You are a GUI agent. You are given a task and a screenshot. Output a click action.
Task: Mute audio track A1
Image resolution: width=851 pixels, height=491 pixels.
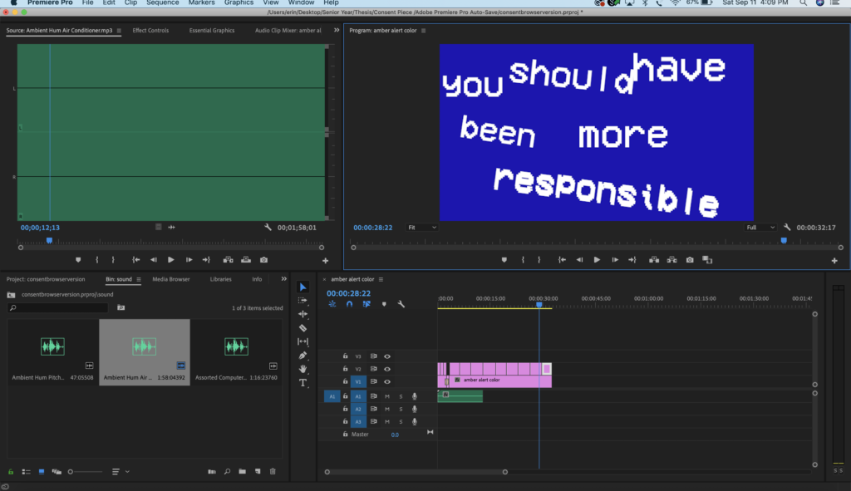coord(387,396)
